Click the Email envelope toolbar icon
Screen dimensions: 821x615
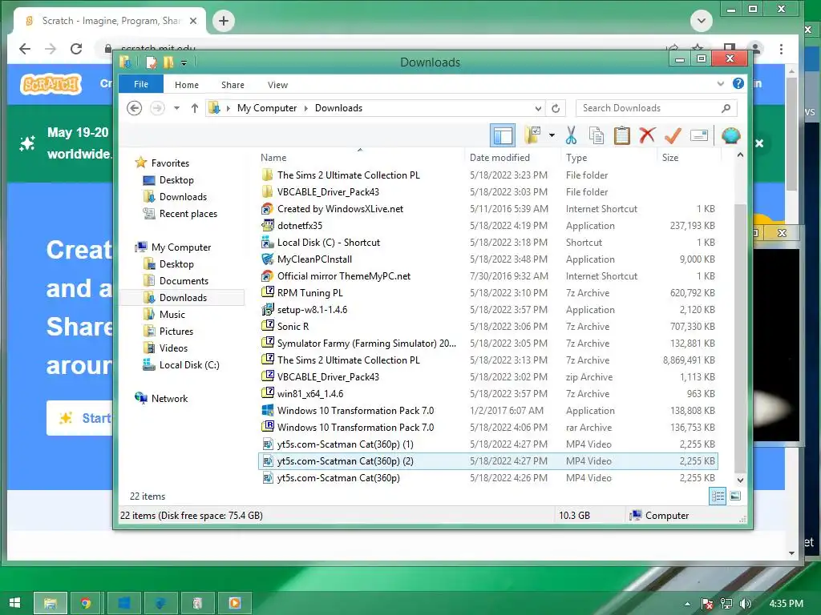[x=699, y=135]
